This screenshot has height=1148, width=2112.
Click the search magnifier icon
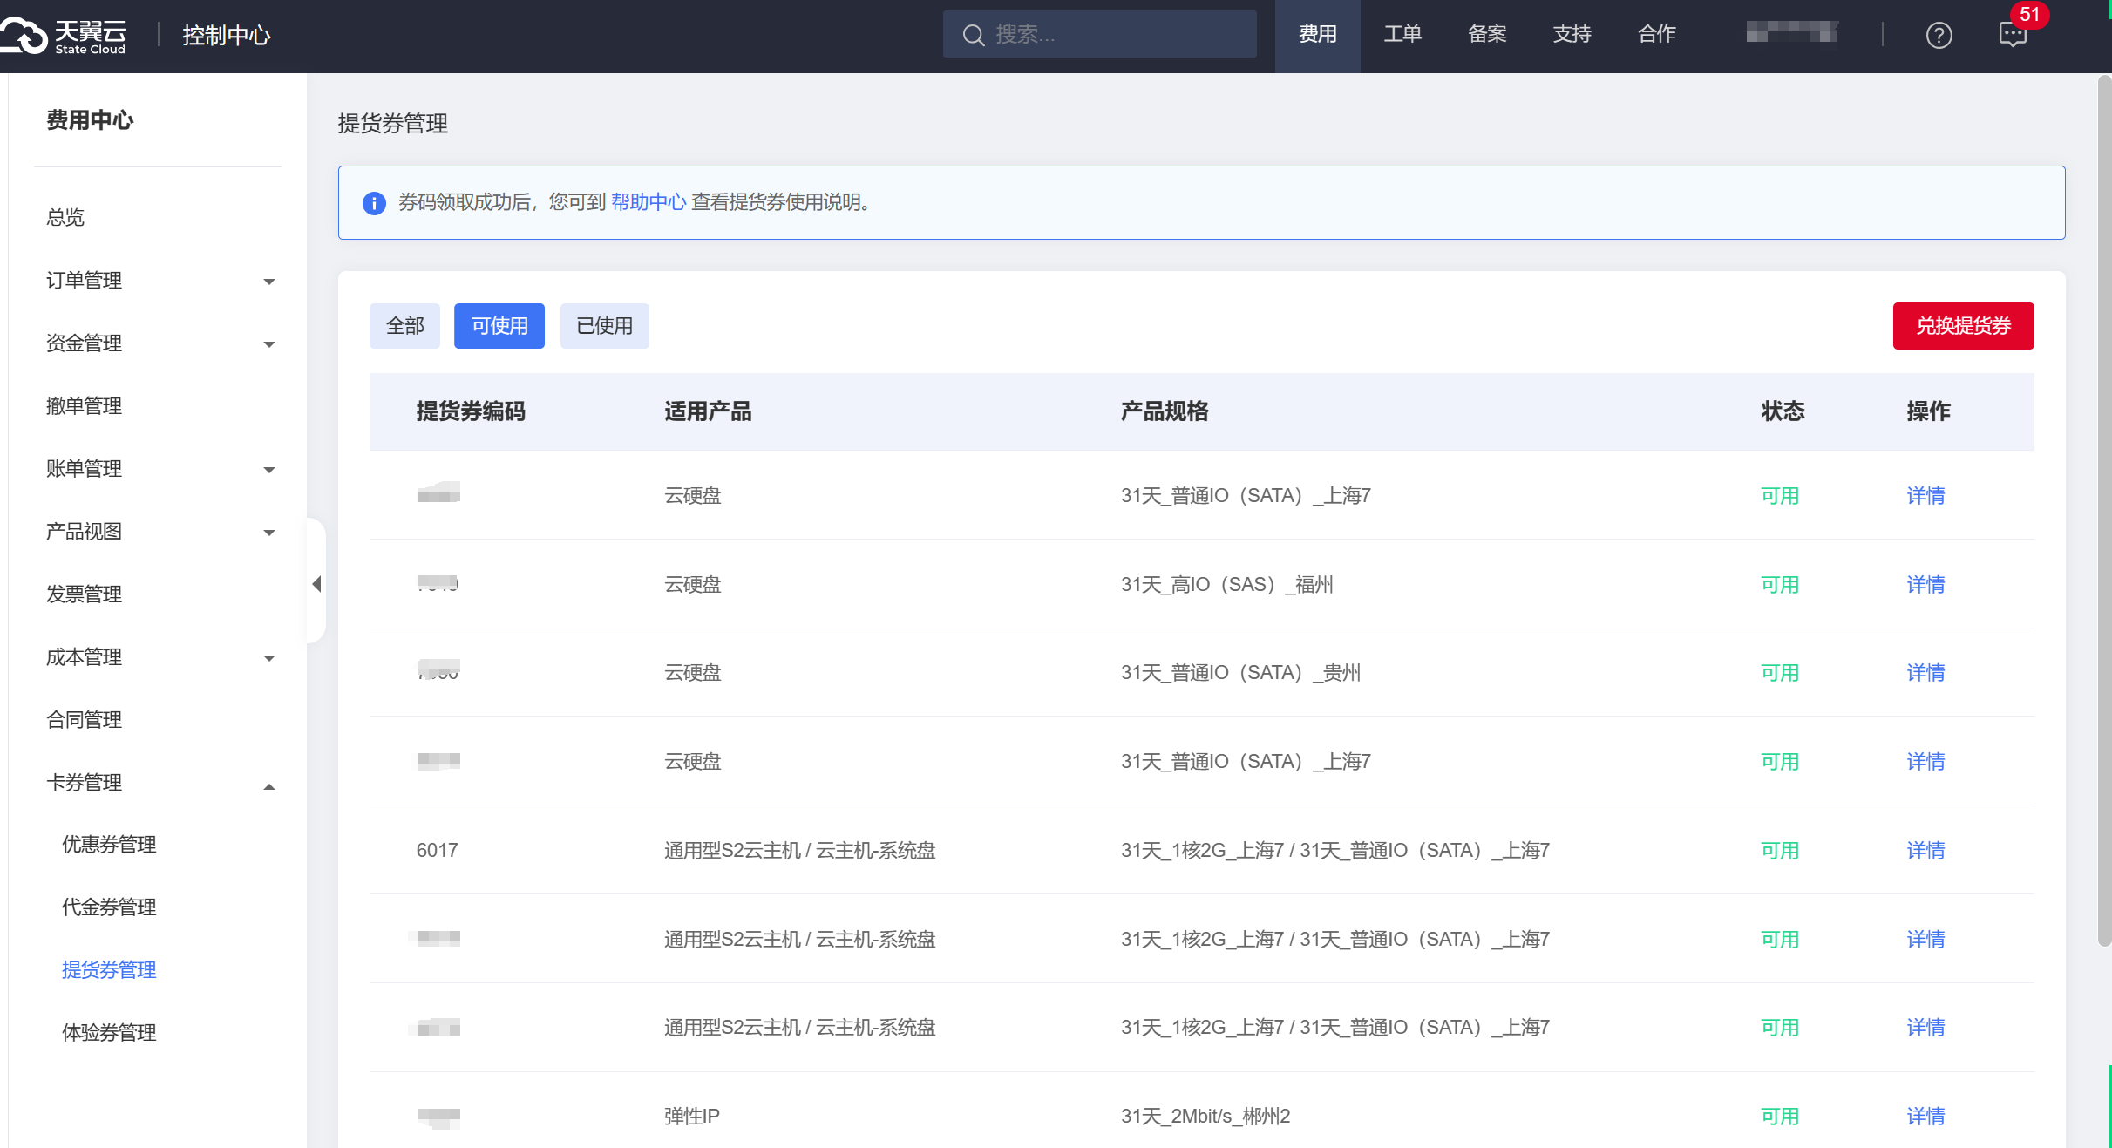973,35
